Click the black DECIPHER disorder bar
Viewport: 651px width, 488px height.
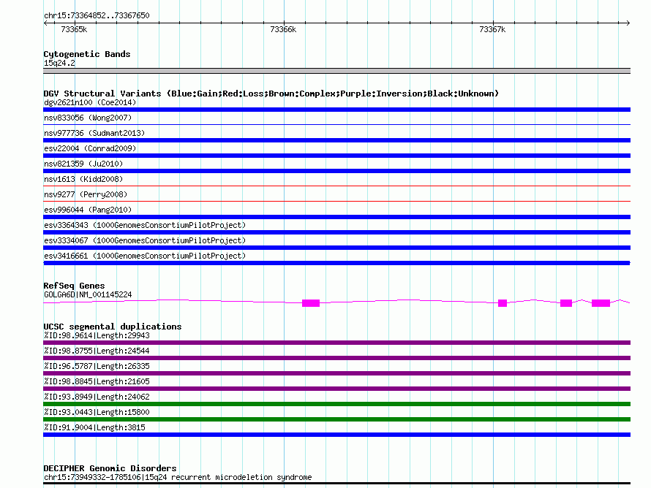click(336, 483)
